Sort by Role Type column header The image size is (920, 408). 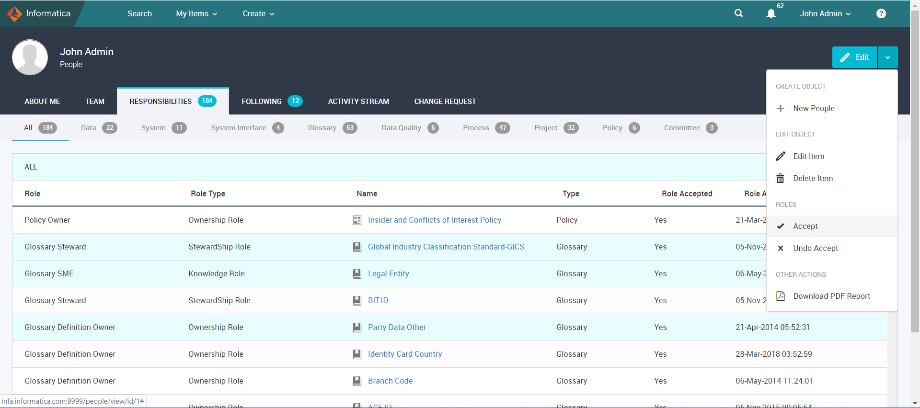(208, 194)
